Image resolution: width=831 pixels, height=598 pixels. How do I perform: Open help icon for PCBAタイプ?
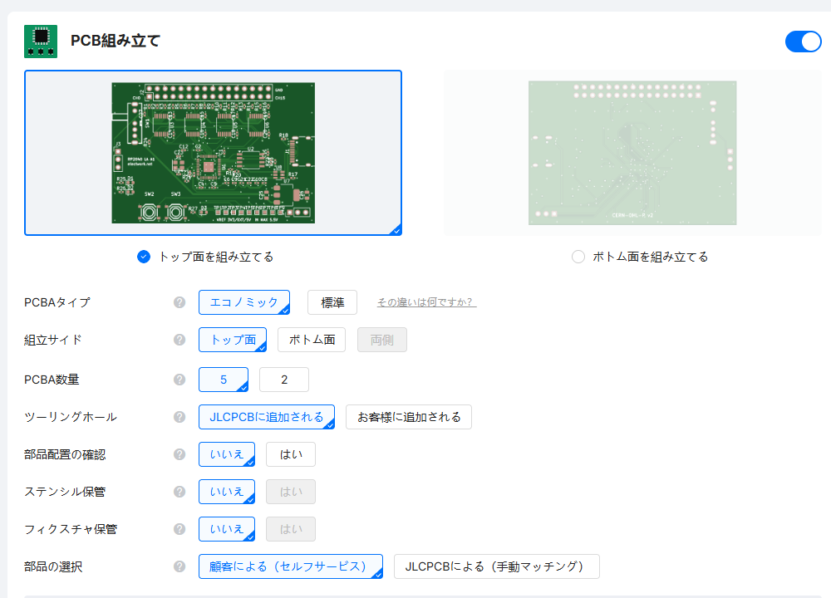(x=179, y=302)
